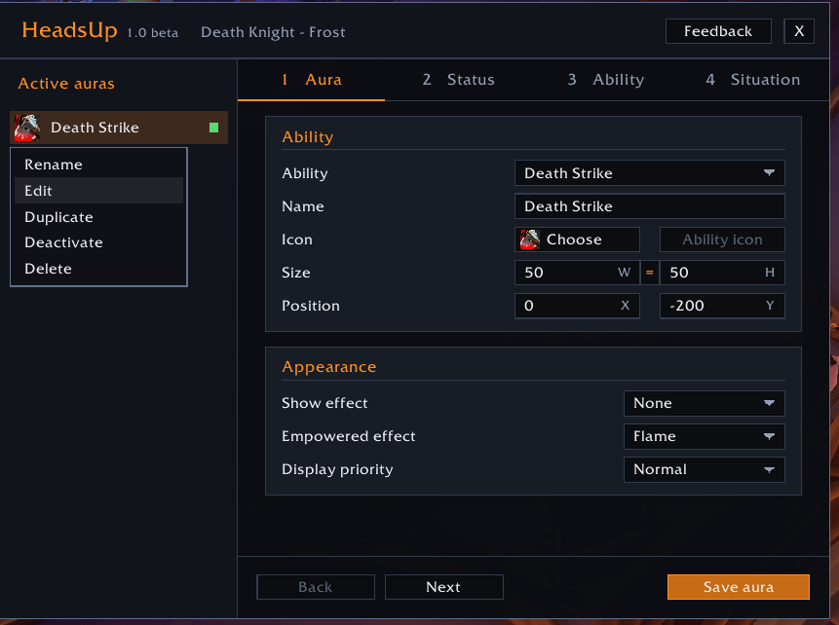The width and height of the screenshot is (839, 625).
Task: Click the Death Knight - Frost title text
Action: (x=273, y=33)
